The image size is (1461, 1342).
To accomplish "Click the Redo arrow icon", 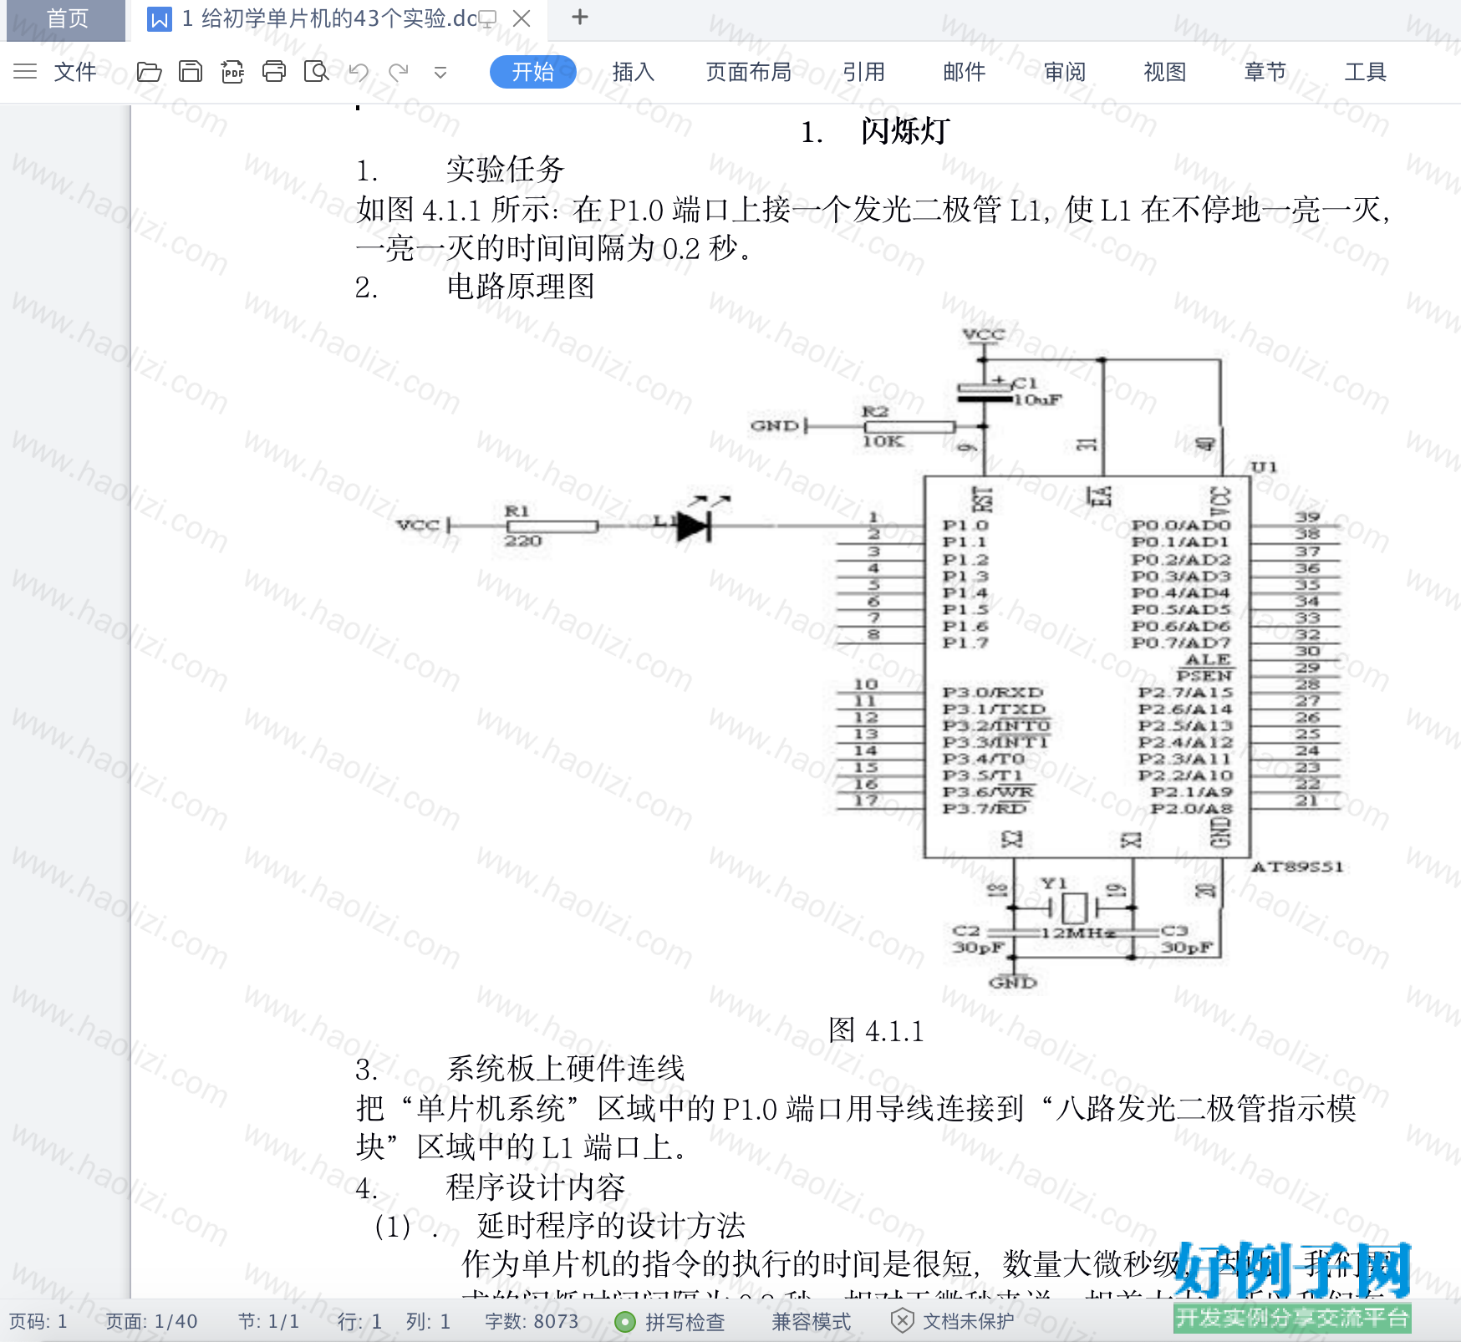I will pyautogui.click(x=399, y=72).
